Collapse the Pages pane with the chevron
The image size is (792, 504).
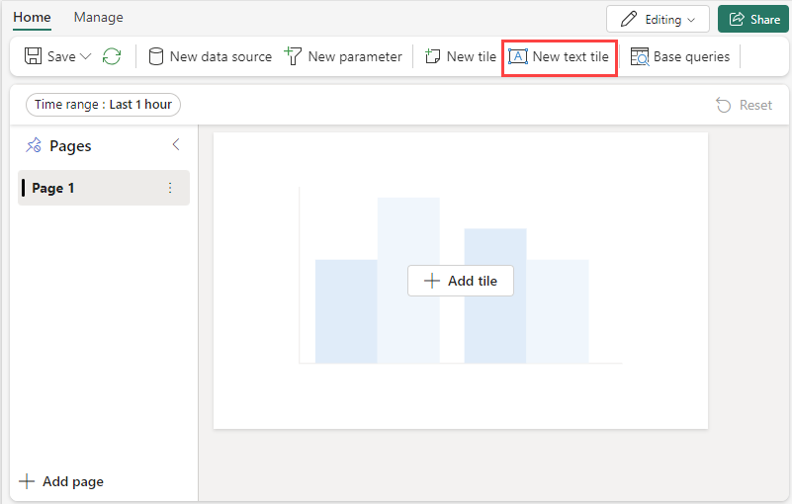pyautogui.click(x=176, y=144)
